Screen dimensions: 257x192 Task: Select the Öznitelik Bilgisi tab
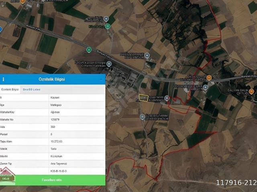click(x=10, y=90)
